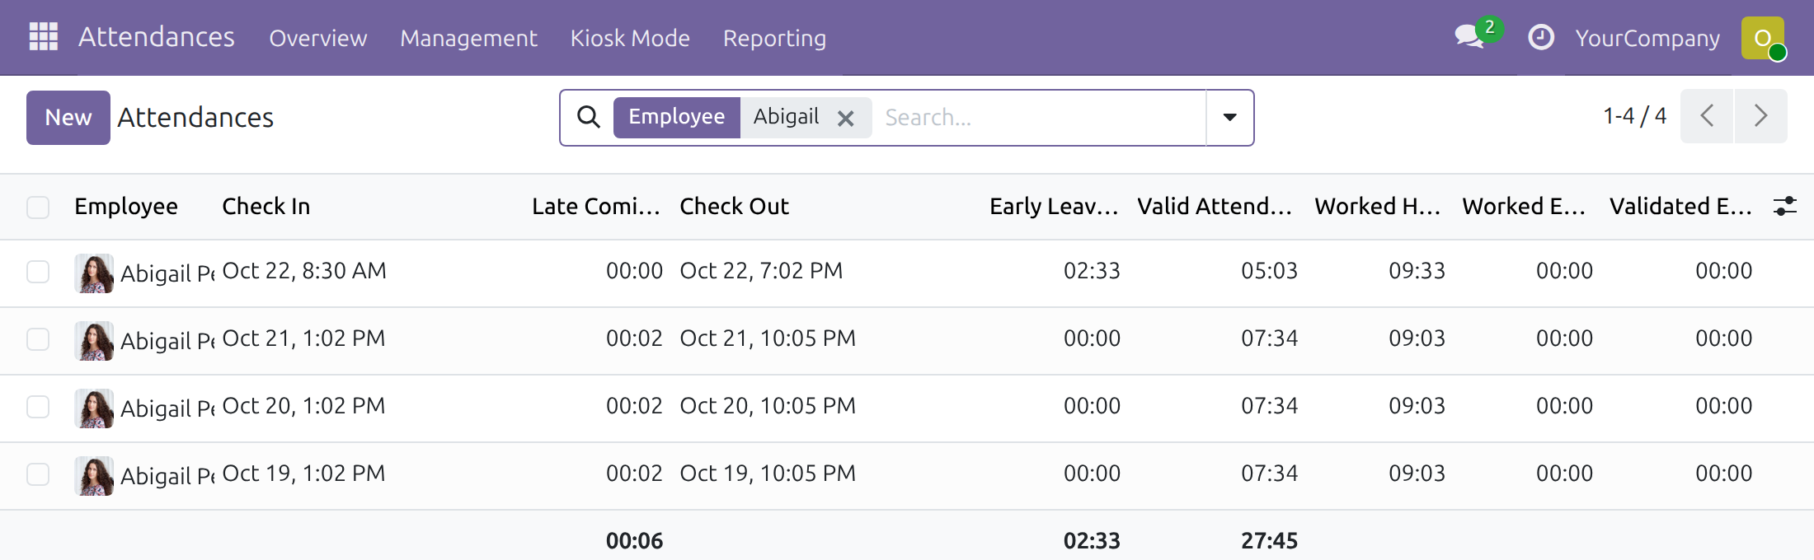This screenshot has width=1814, height=560.
Task: Click check-out 'Oct 20, 10:05 PM'
Action: (x=768, y=406)
